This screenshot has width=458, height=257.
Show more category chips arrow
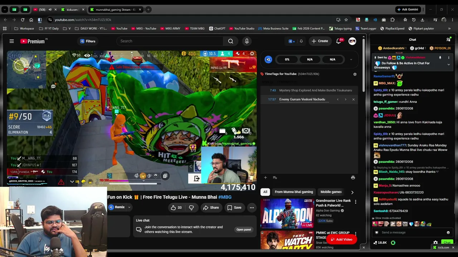click(x=352, y=192)
